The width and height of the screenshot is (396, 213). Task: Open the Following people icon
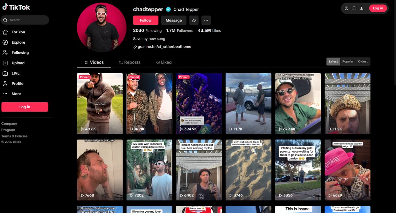tap(5, 53)
